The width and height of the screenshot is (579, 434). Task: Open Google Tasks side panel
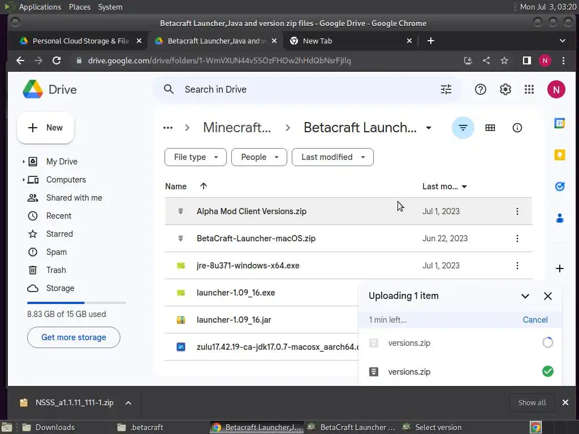tap(559, 186)
